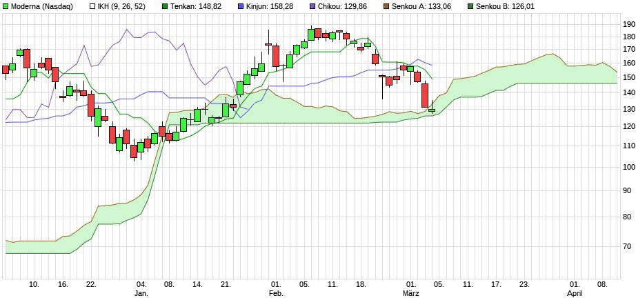Click the brown Senkou A legend swatch
636x298 pixels.
pos(386,6)
